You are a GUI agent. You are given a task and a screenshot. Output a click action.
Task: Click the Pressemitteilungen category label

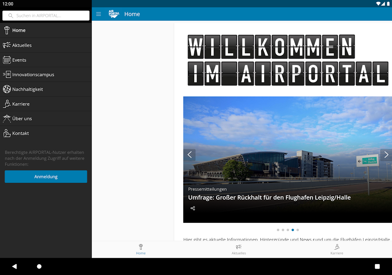coord(207,189)
